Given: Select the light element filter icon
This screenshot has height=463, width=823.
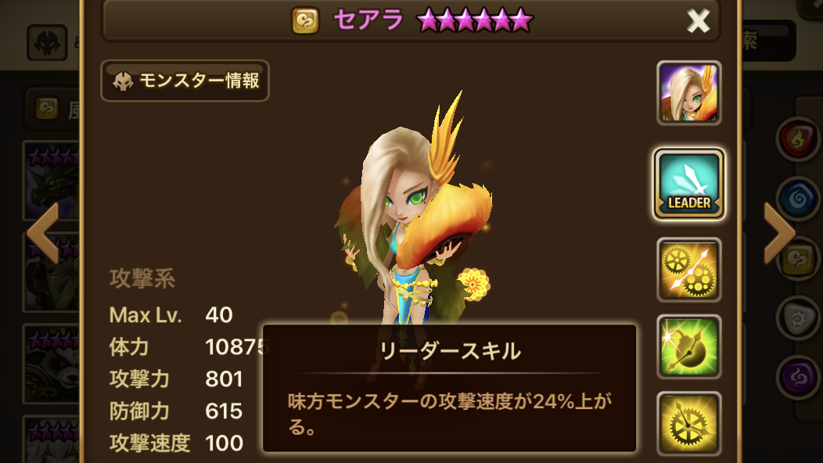Looking at the screenshot, I should tap(798, 318).
